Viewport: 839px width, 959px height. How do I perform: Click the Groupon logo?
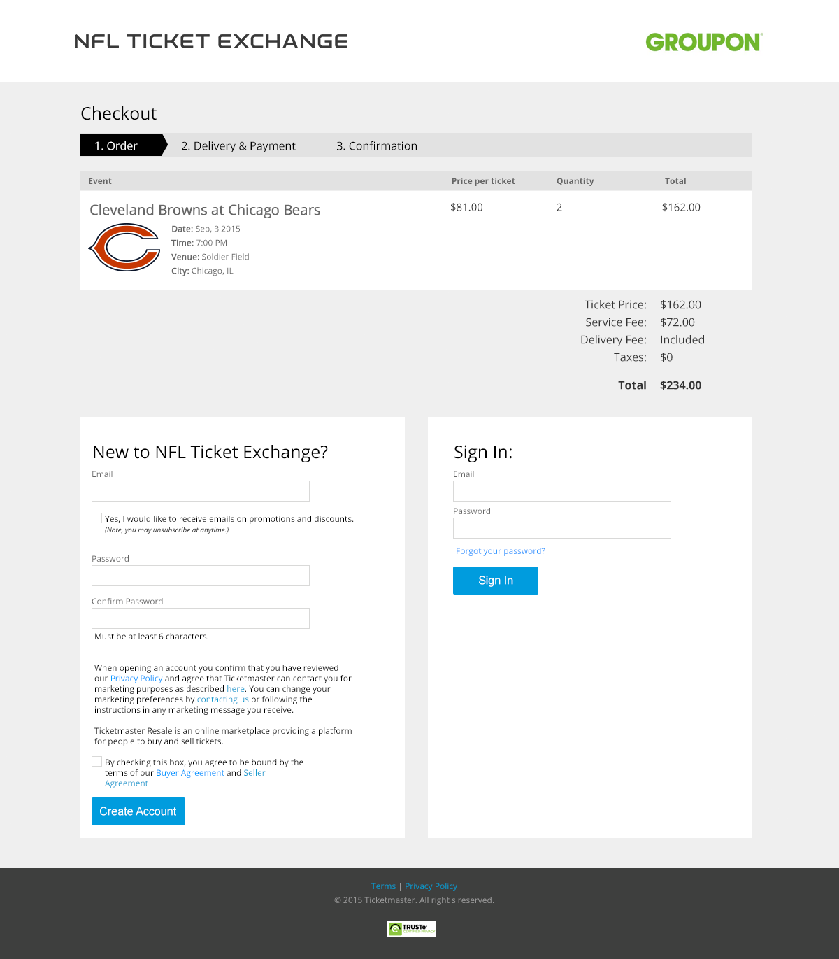click(704, 42)
